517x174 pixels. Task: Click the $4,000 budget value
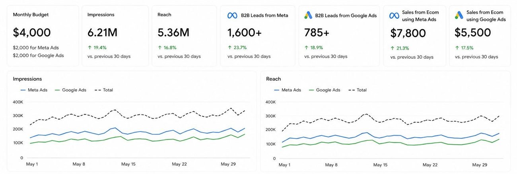point(32,33)
